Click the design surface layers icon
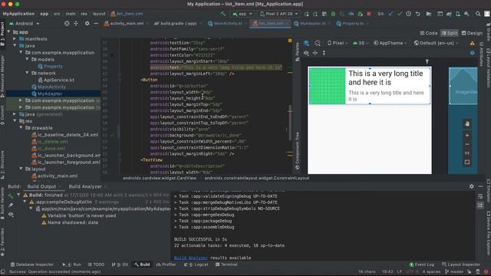The height and width of the screenshot is (276, 491). tap(307, 43)
